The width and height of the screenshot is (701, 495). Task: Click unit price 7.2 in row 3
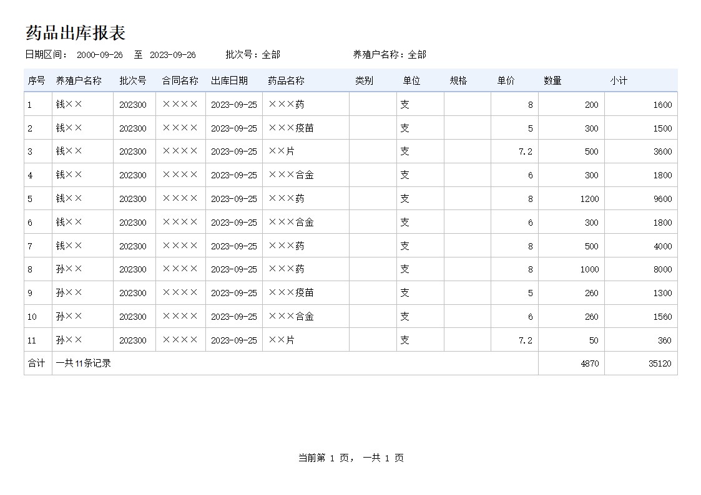(x=526, y=151)
